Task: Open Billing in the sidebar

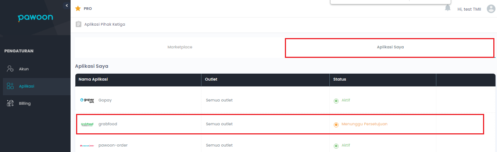Action: click(25, 103)
